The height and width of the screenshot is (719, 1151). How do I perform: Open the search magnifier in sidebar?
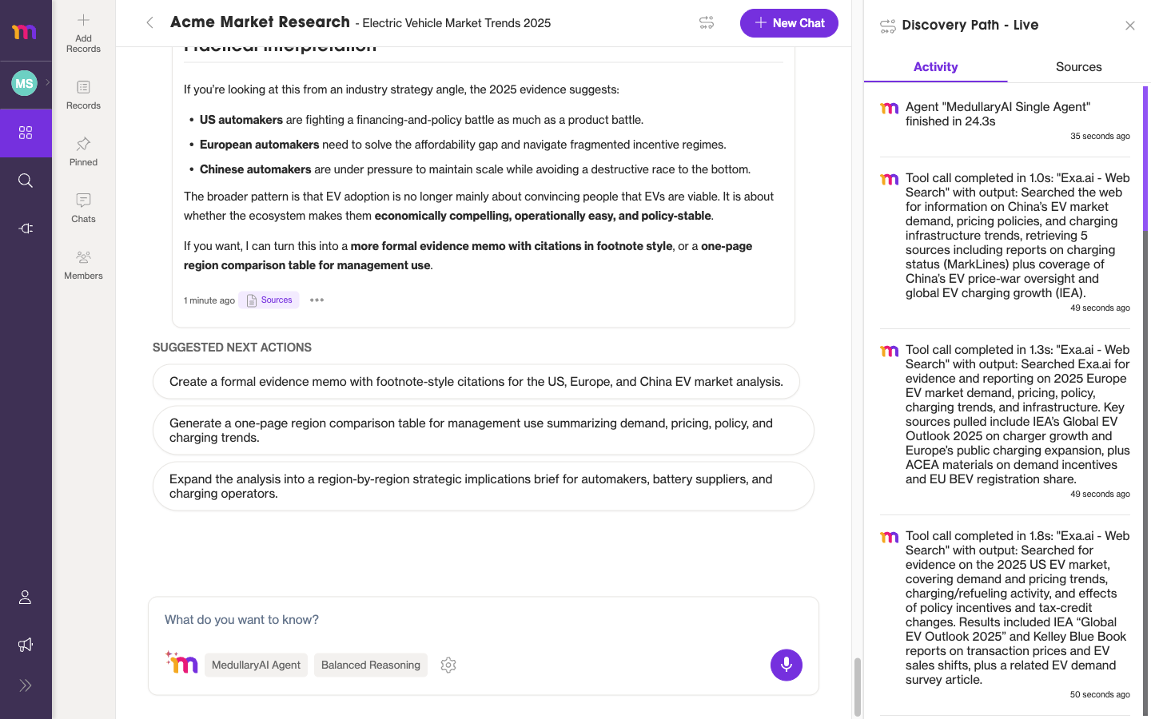(26, 181)
